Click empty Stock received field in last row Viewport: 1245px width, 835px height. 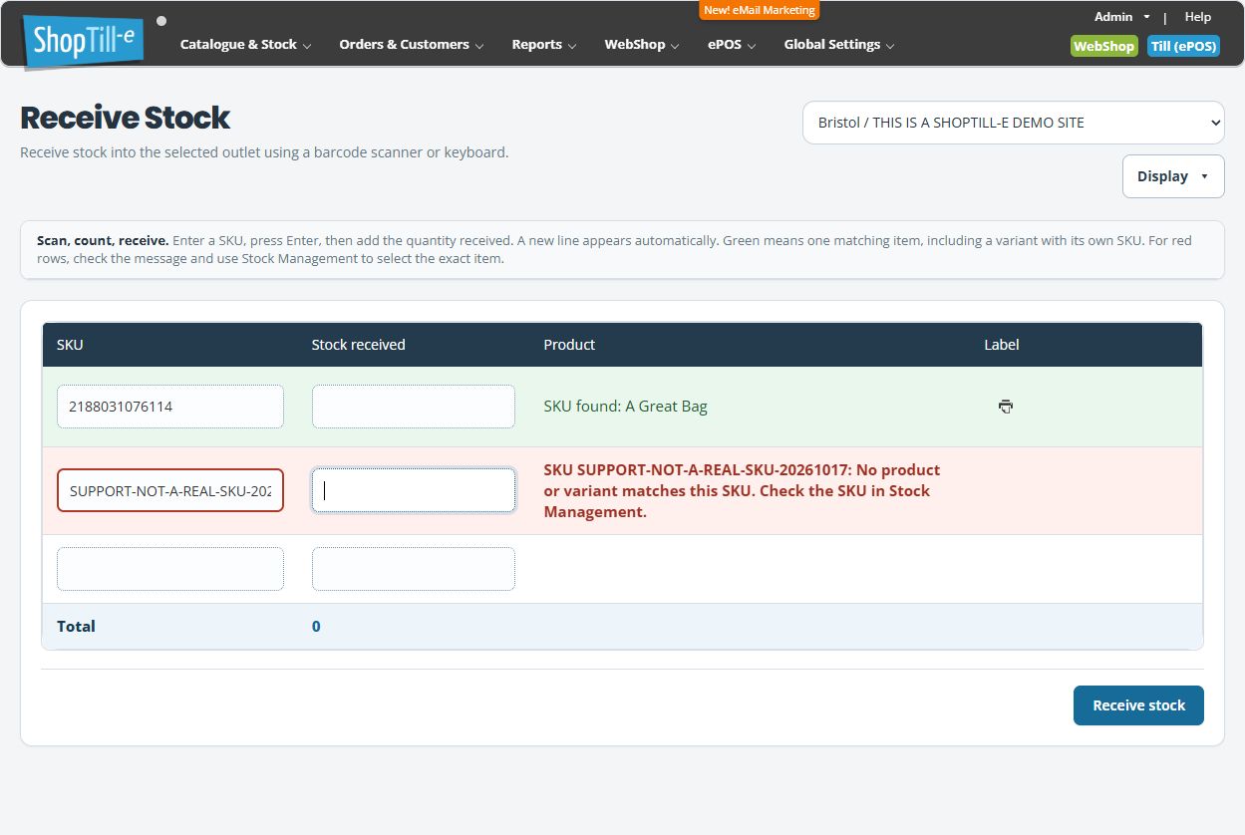(414, 569)
